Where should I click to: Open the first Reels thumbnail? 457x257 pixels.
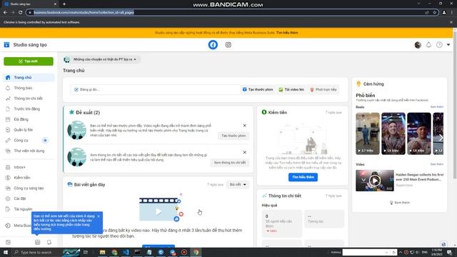pyautogui.click(x=368, y=133)
